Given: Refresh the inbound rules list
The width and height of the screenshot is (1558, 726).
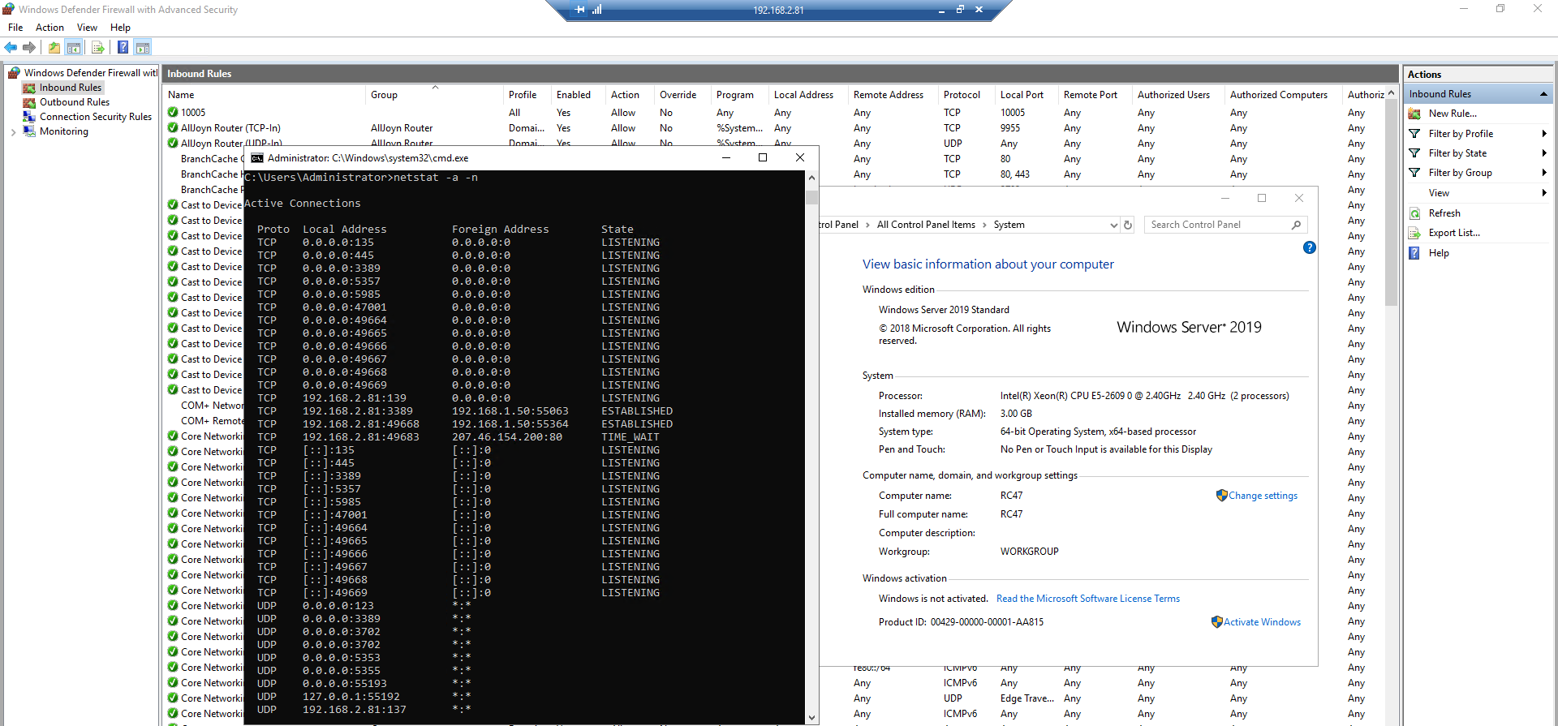Looking at the screenshot, I should click(x=1444, y=213).
